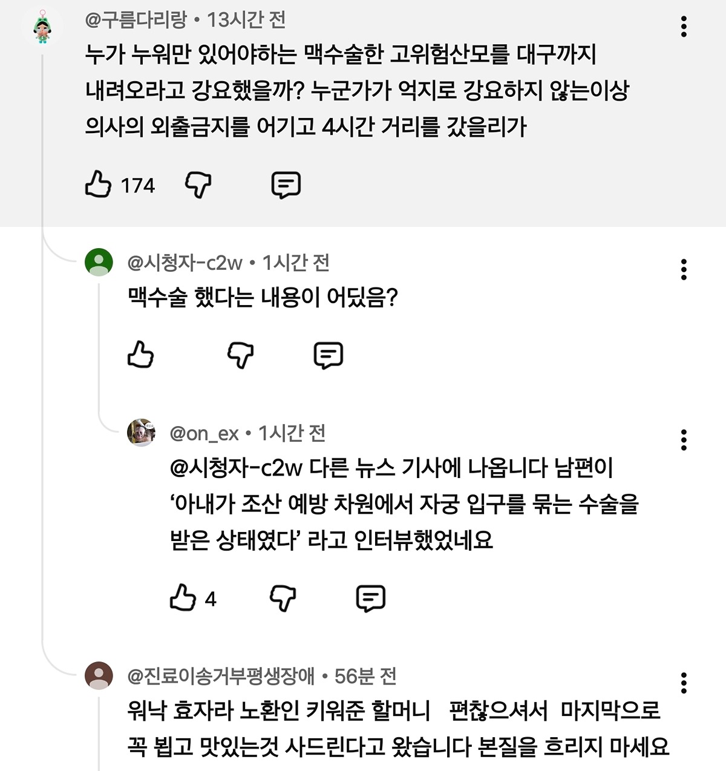Reply to @시청자-c2w's comment
The height and width of the screenshot is (771, 726).
(x=328, y=355)
